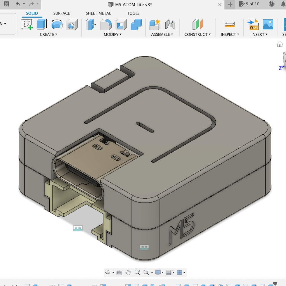This screenshot has width=286, height=286.
Task: Open the Surface ribbon tab
Action: point(61,13)
